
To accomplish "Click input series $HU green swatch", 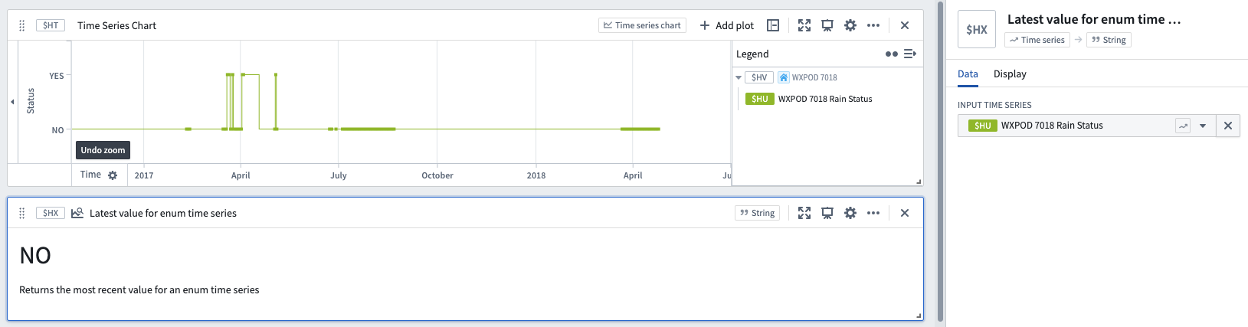I will pyautogui.click(x=983, y=126).
